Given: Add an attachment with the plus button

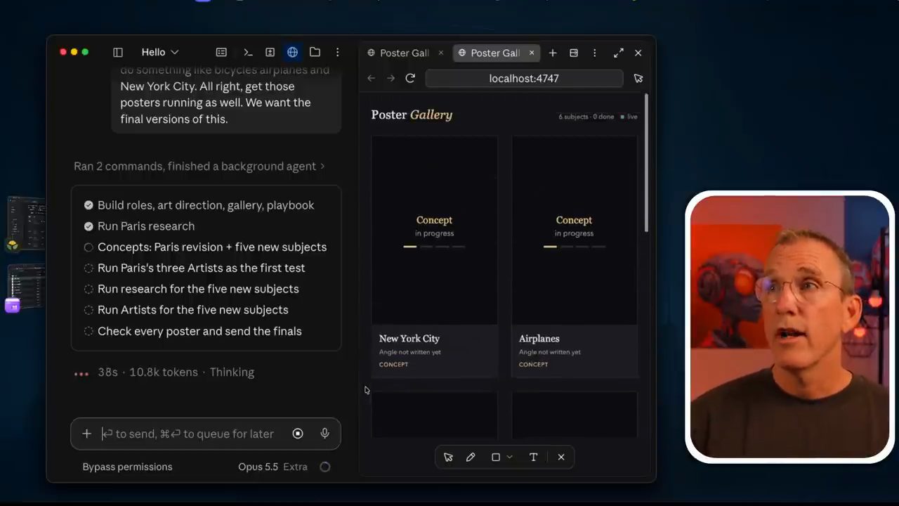Looking at the screenshot, I should tap(86, 434).
